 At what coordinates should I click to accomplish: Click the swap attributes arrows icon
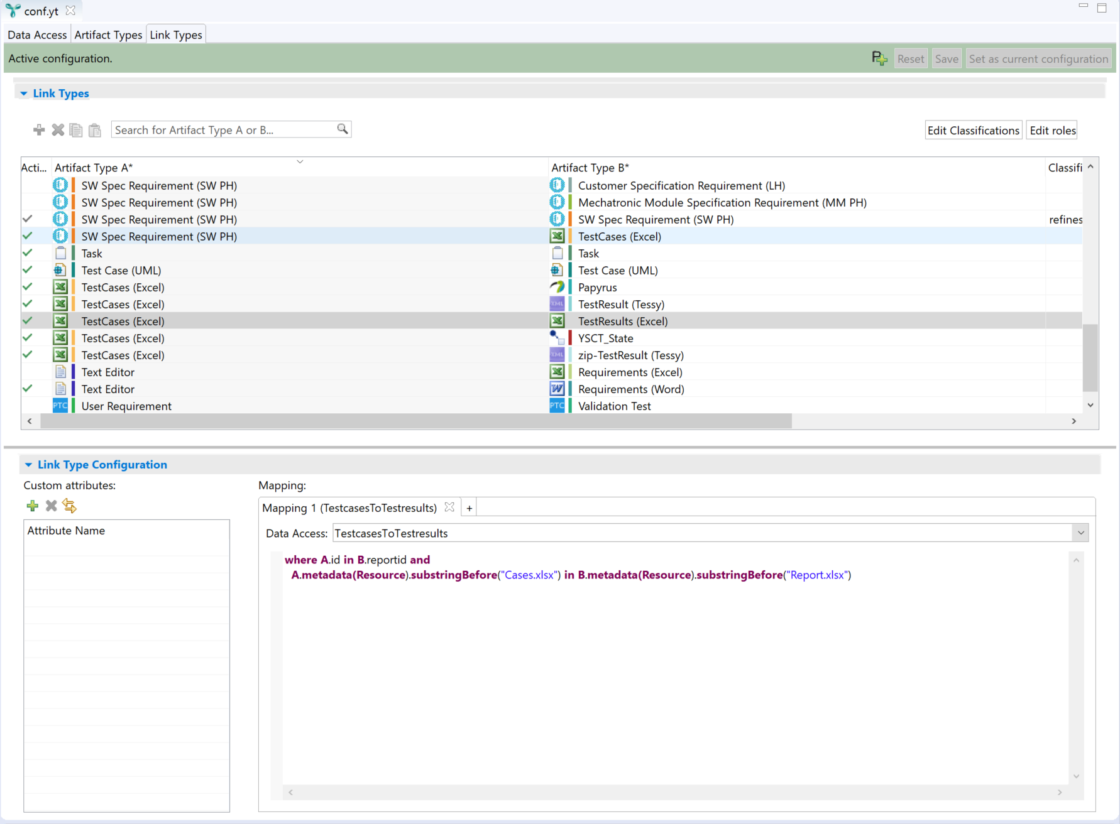pos(70,506)
